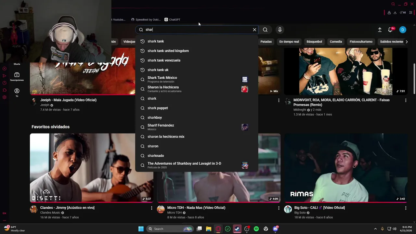The height and width of the screenshot is (234, 416).
Task: Open the browser downloads icon
Action: [x=395, y=13]
